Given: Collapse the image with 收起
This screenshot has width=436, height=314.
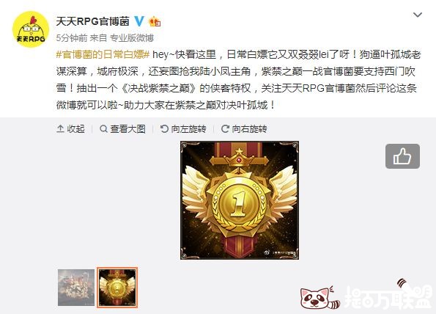Looking at the screenshot, I should click(70, 129).
